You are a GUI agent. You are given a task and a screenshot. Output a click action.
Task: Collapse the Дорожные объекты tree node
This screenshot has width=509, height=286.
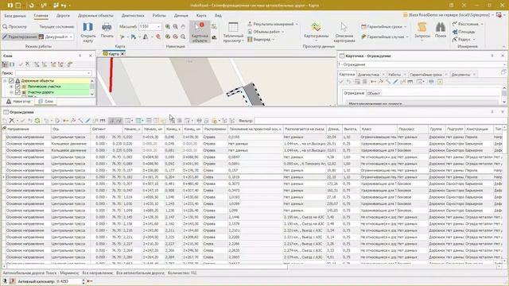(x=5, y=81)
